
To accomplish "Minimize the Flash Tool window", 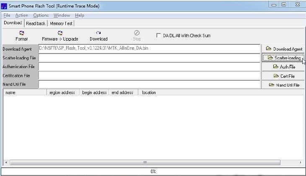I will click(274, 5).
